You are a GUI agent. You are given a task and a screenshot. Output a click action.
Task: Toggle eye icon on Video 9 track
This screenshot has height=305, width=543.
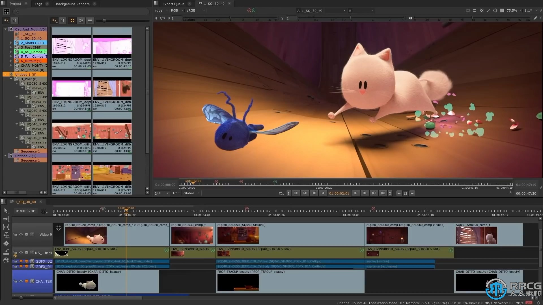(21, 234)
